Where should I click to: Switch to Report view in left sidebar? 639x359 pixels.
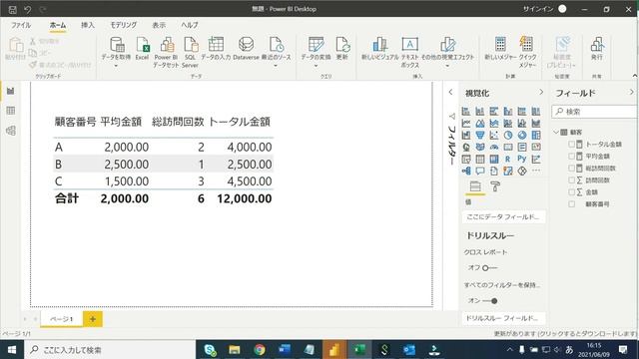click(x=11, y=91)
